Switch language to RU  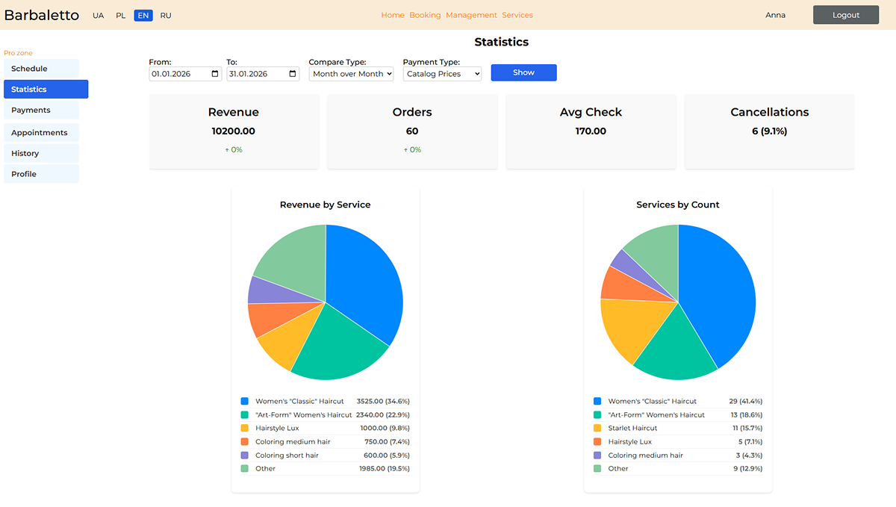[166, 16]
